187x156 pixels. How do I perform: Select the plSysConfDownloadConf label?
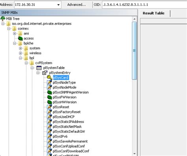(71, 151)
